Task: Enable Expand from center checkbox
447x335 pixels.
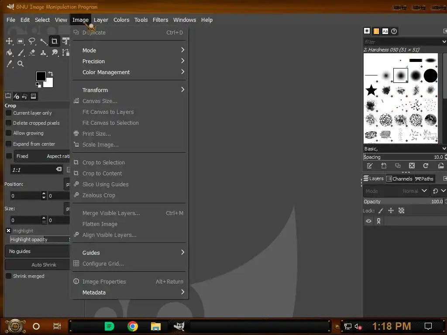Action: [x=9, y=144]
